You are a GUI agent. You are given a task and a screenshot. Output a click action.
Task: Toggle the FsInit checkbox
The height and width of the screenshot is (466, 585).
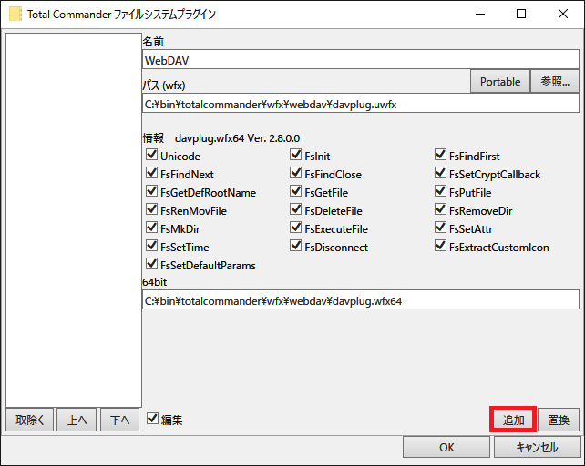(x=296, y=155)
